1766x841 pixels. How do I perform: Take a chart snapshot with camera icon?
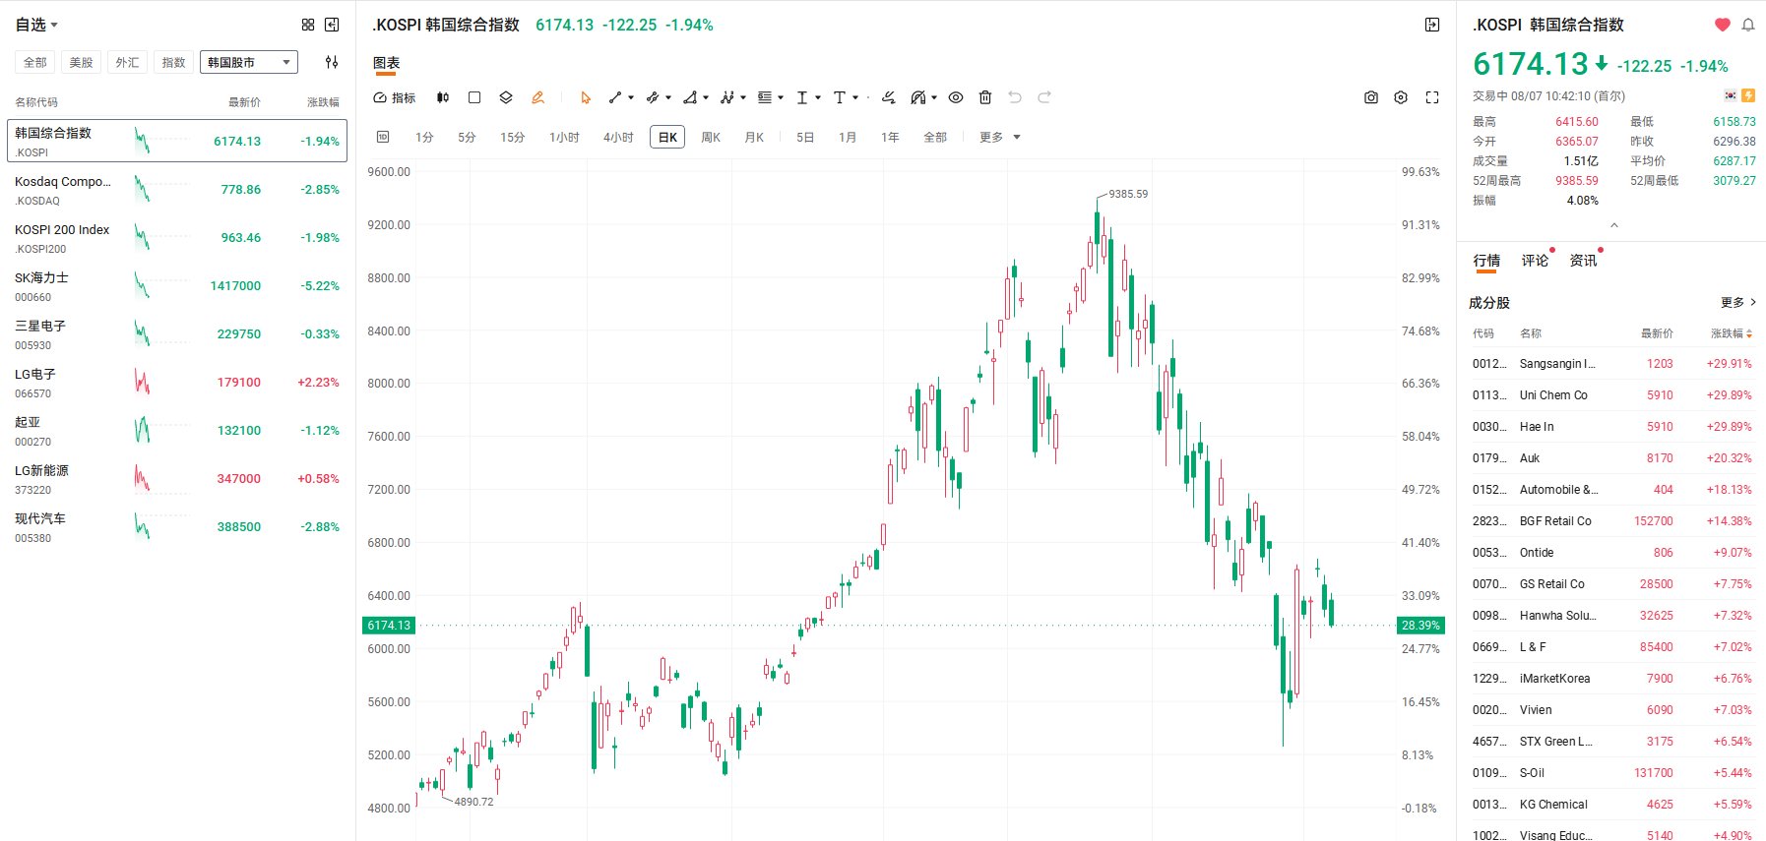click(x=1370, y=97)
